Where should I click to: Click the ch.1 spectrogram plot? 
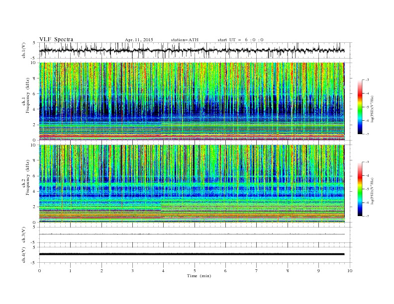pos(192,101)
